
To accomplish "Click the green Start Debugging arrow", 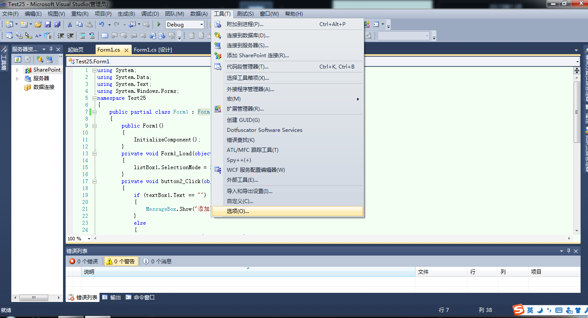I will 159,25.
